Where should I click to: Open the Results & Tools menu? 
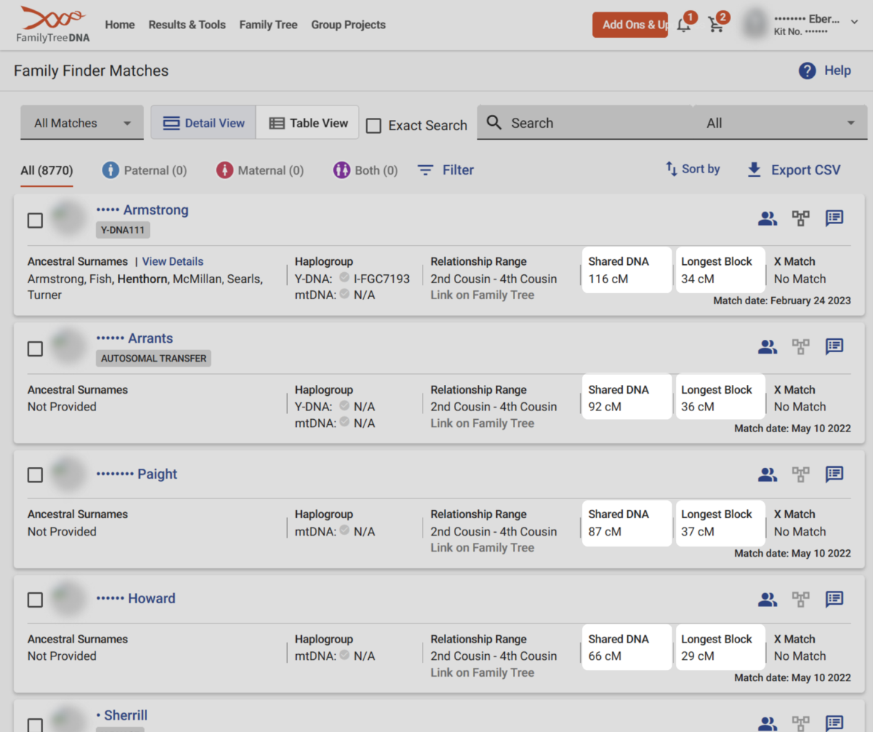pyautogui.click(x=187, y=25)
